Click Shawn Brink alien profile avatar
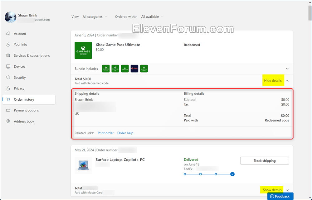 coord(10,17)
